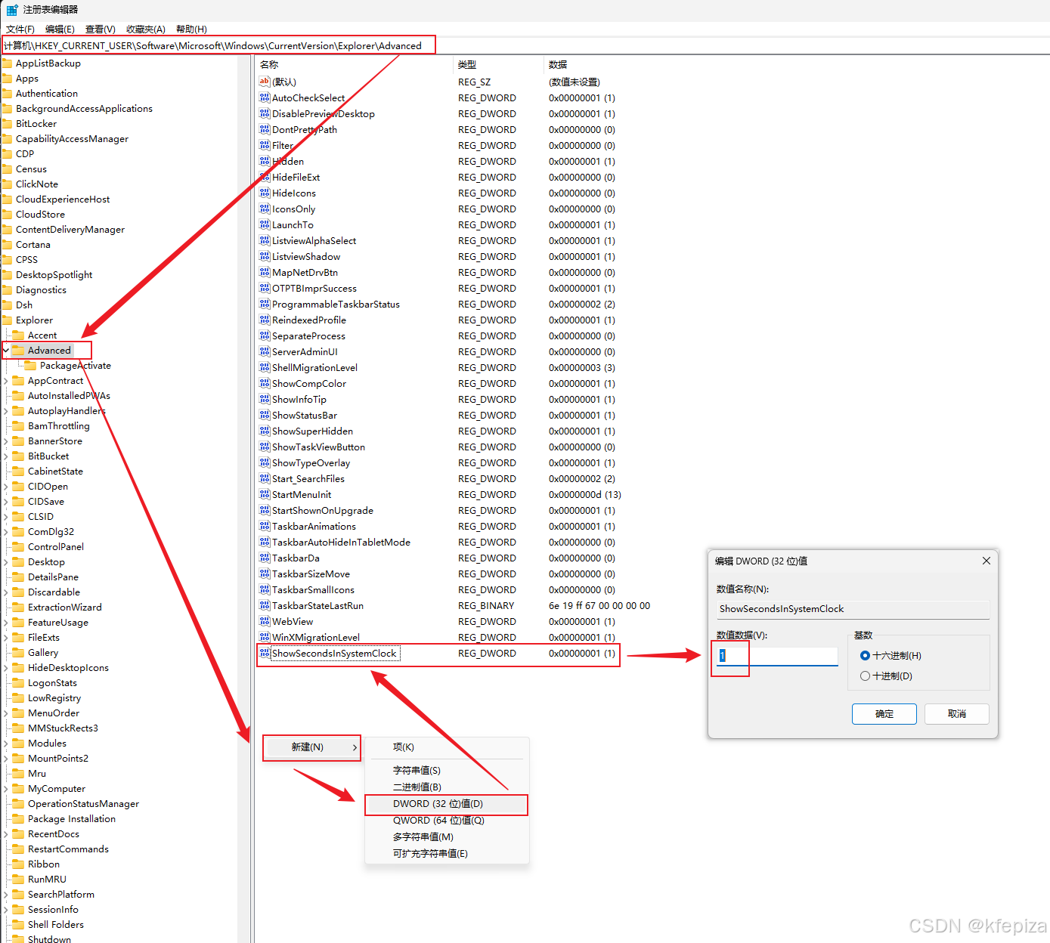Choose QWORD (64 位)值(Q) menu entry

point(446,821)
